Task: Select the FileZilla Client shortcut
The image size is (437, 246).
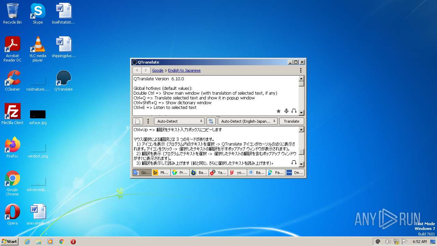Action: pos(12,114)
